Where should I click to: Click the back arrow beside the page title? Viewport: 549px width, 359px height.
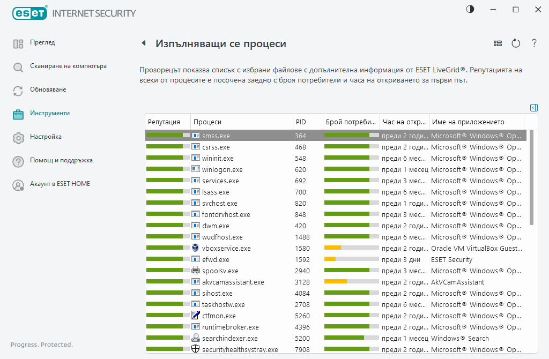point(144,43)
